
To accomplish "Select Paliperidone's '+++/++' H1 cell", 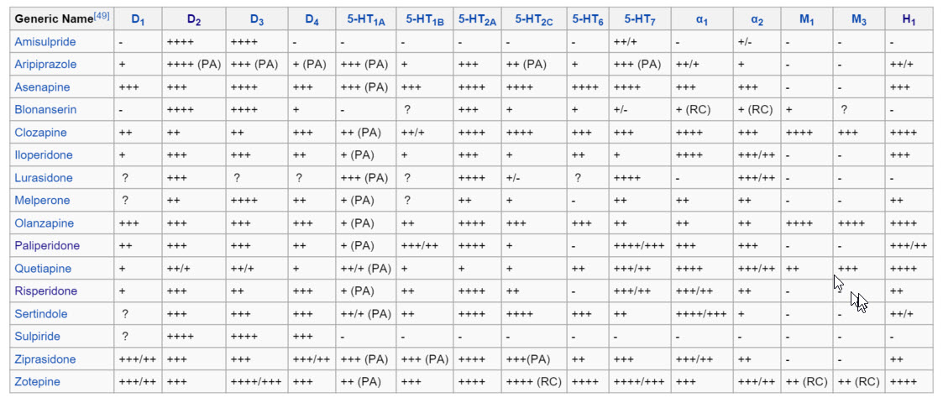I will pos(909,246).
